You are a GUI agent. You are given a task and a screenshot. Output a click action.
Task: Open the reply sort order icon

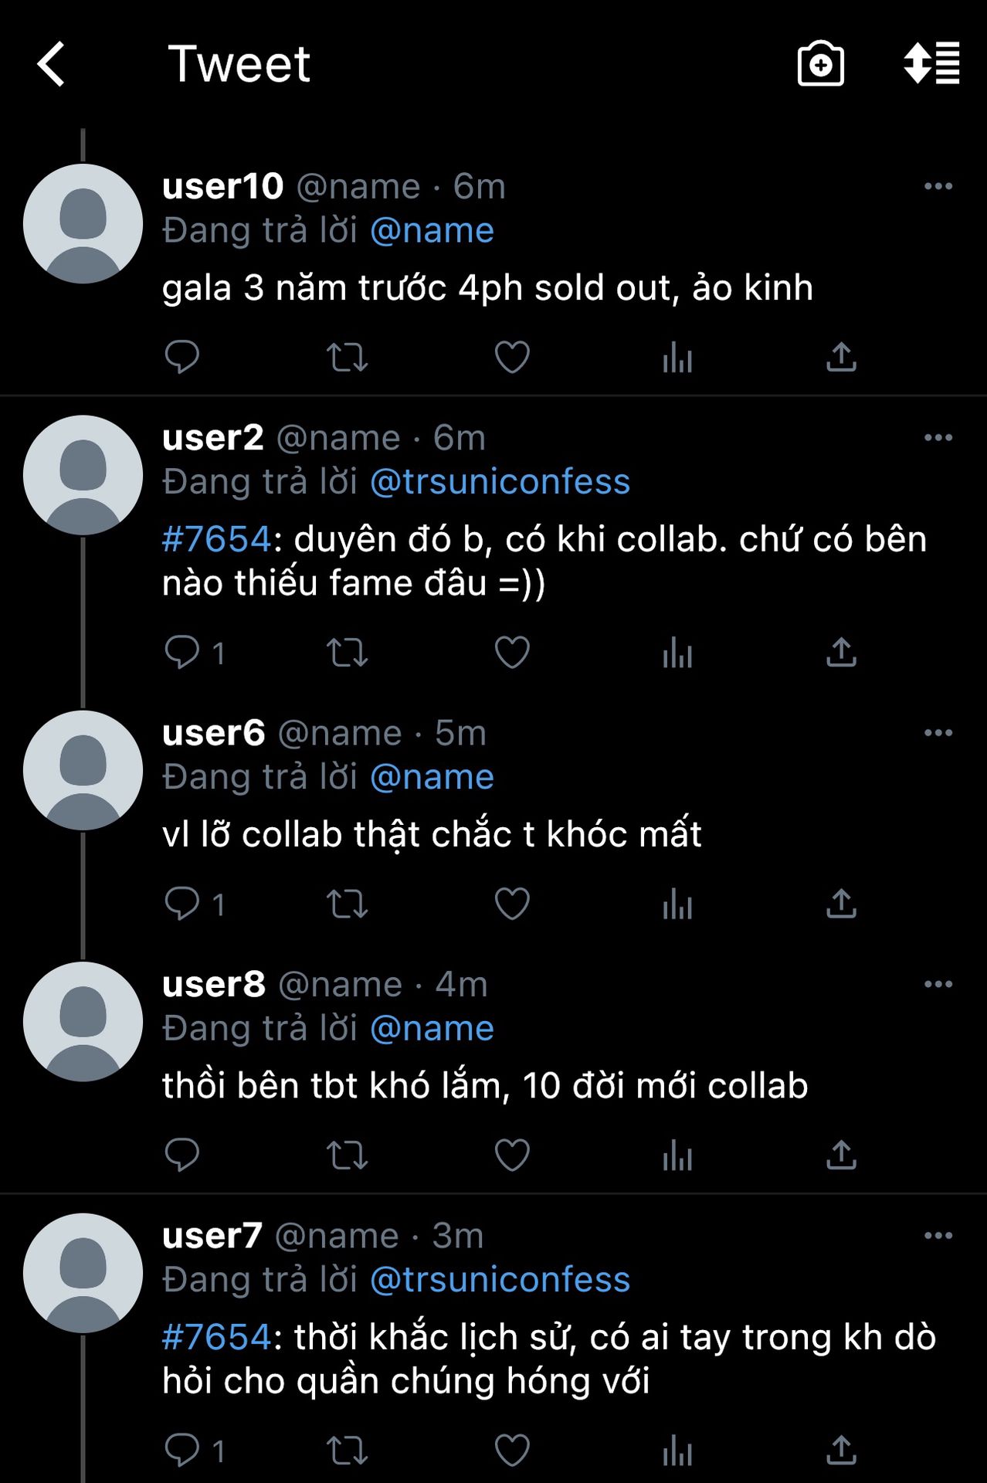pos(931,63)
